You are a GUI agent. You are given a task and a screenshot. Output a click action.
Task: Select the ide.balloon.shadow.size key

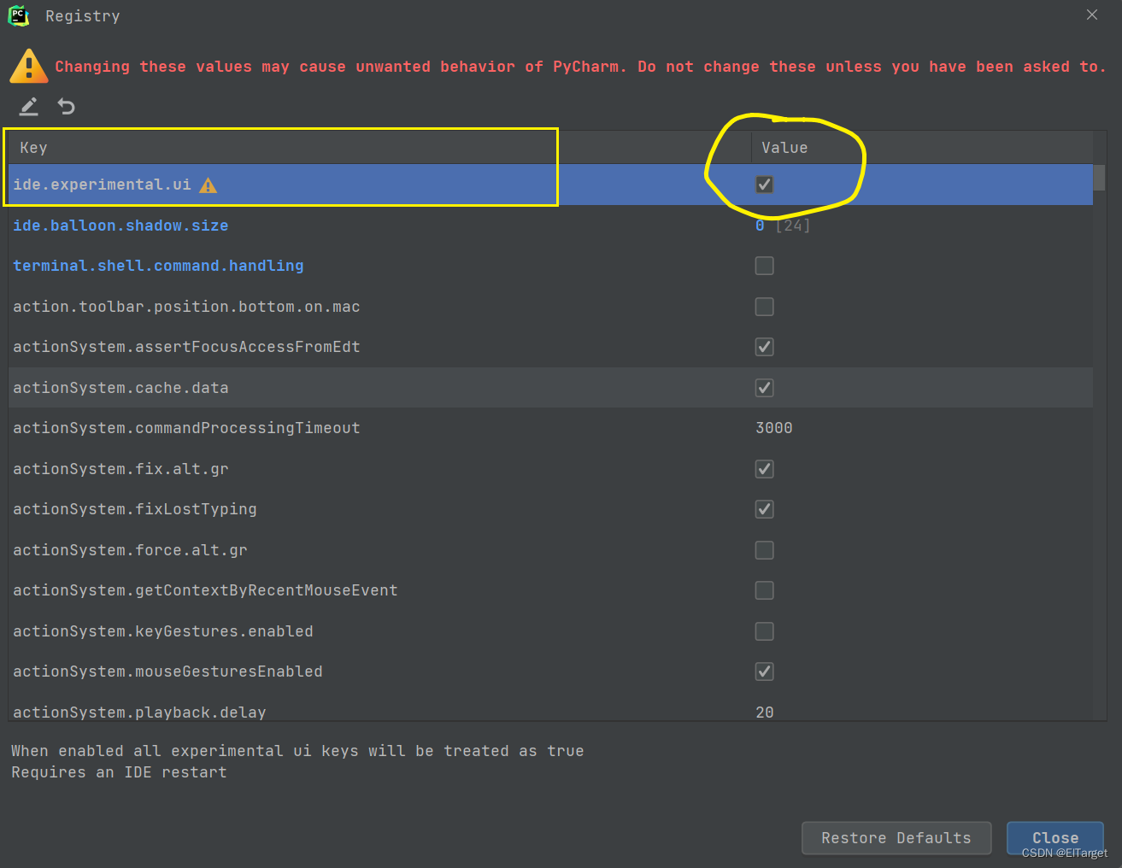(120, 226)
